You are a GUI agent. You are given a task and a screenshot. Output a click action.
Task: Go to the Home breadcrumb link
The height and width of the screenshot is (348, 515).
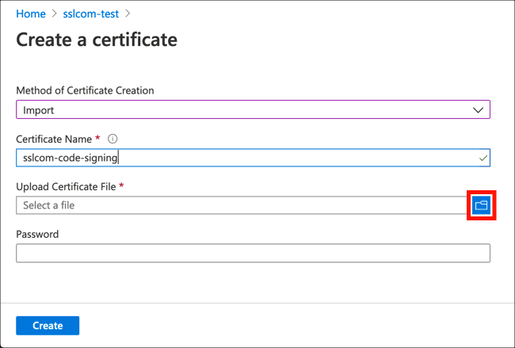tap(30, 14)
